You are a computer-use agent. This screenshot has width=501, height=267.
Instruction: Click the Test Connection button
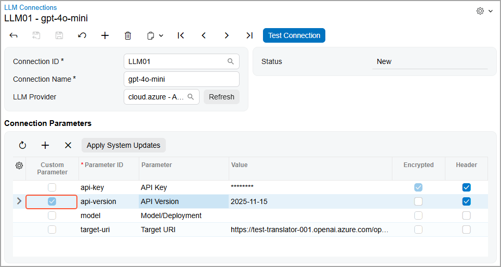click(x=294, y=35)
